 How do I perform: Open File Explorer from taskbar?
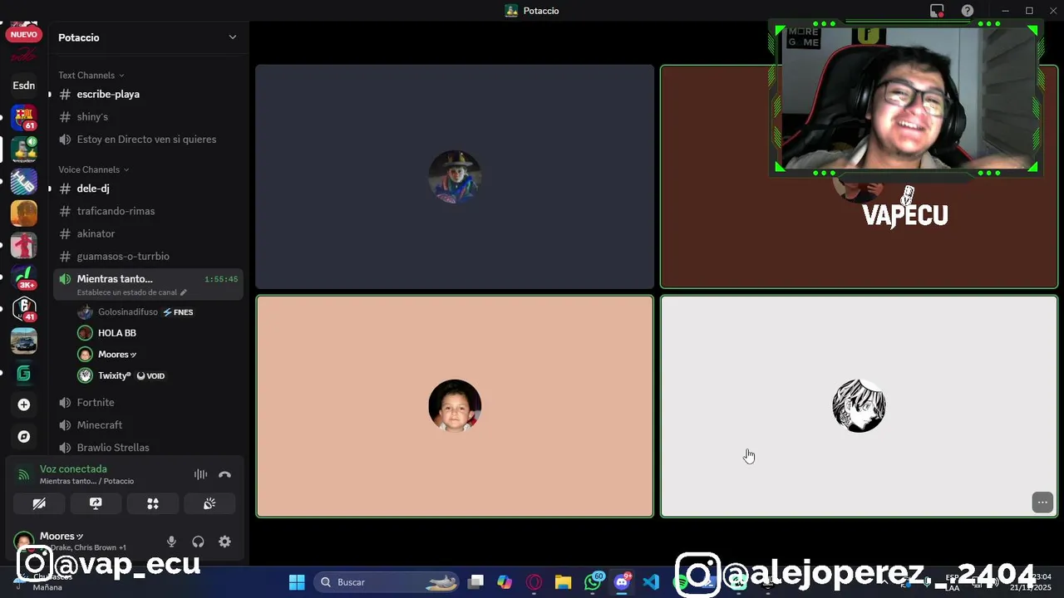pyautogui.click(x=563, y=582)
